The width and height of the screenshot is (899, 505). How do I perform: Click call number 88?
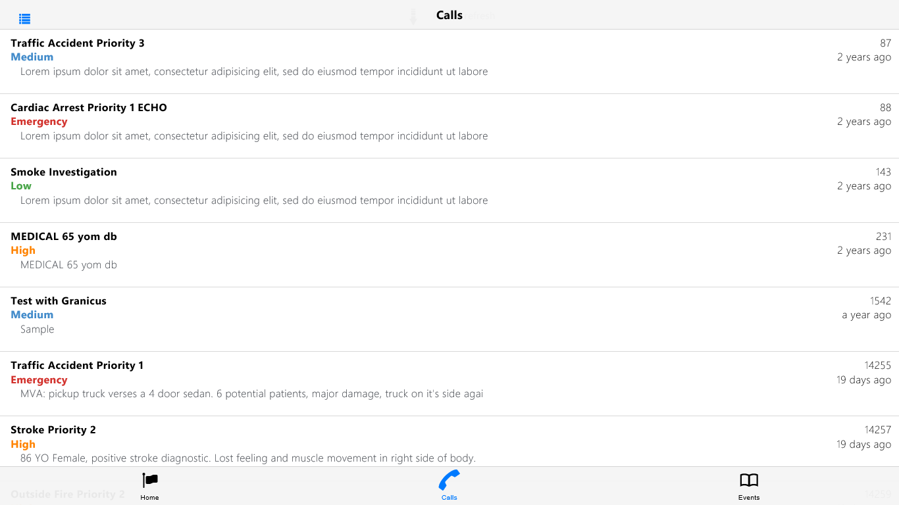click(x=885, y=108)
